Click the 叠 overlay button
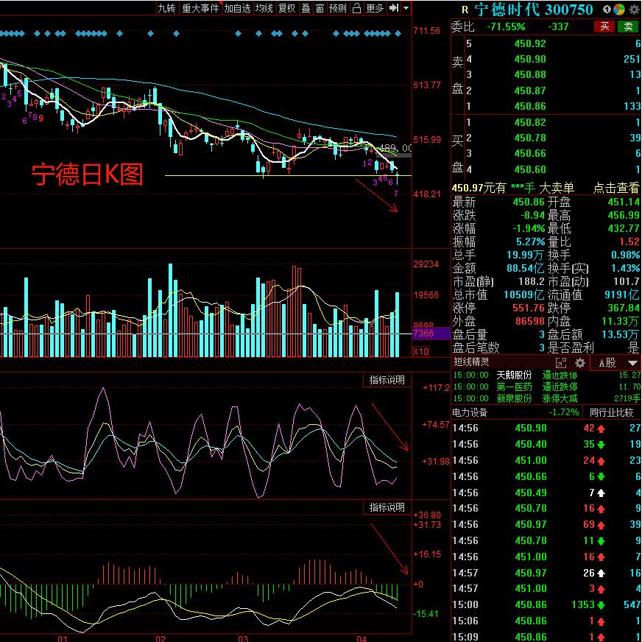This screenshot has height=642, width=642. [x=306, y=8]
